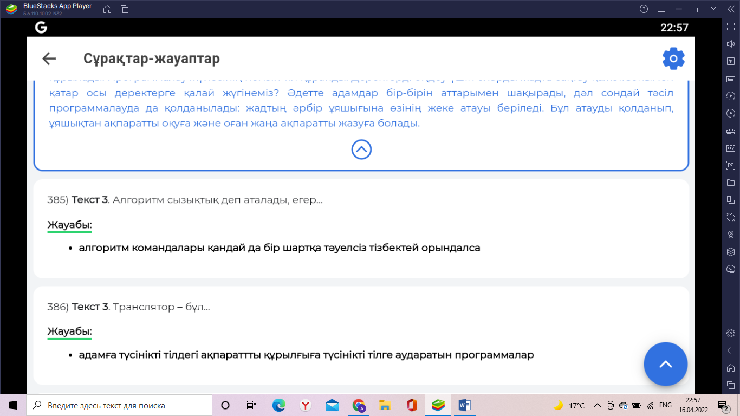Open File Explorer on taskbar

[x=385, y=405]
